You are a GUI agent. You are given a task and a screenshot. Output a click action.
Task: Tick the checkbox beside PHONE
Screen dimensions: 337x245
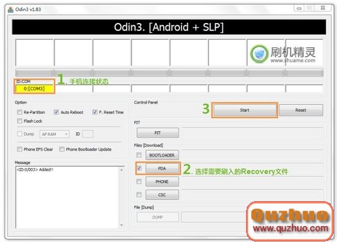tap(139, 182)
